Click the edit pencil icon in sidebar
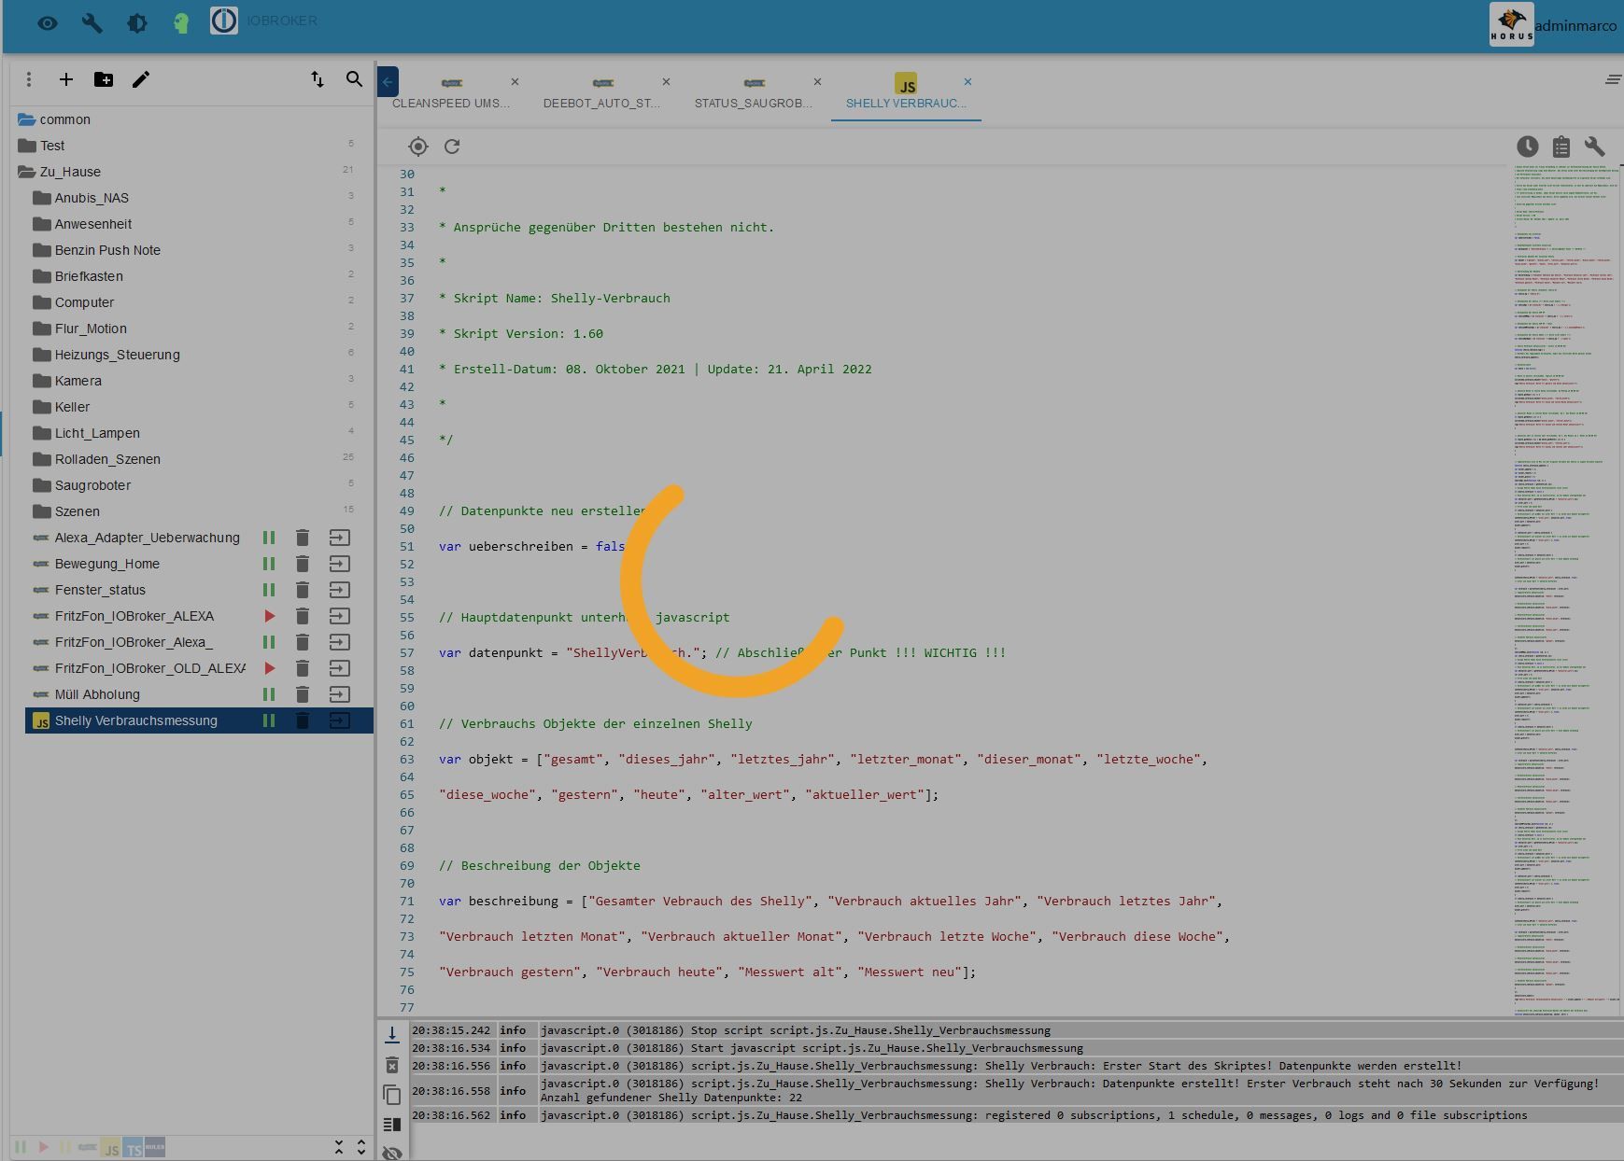Screen dimensions: 1624x1161 pos(141,80)
